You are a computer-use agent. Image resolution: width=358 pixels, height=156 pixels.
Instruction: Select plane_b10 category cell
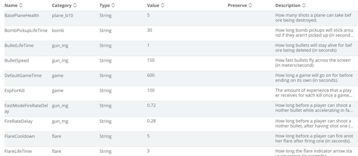[x=63, y=16]
